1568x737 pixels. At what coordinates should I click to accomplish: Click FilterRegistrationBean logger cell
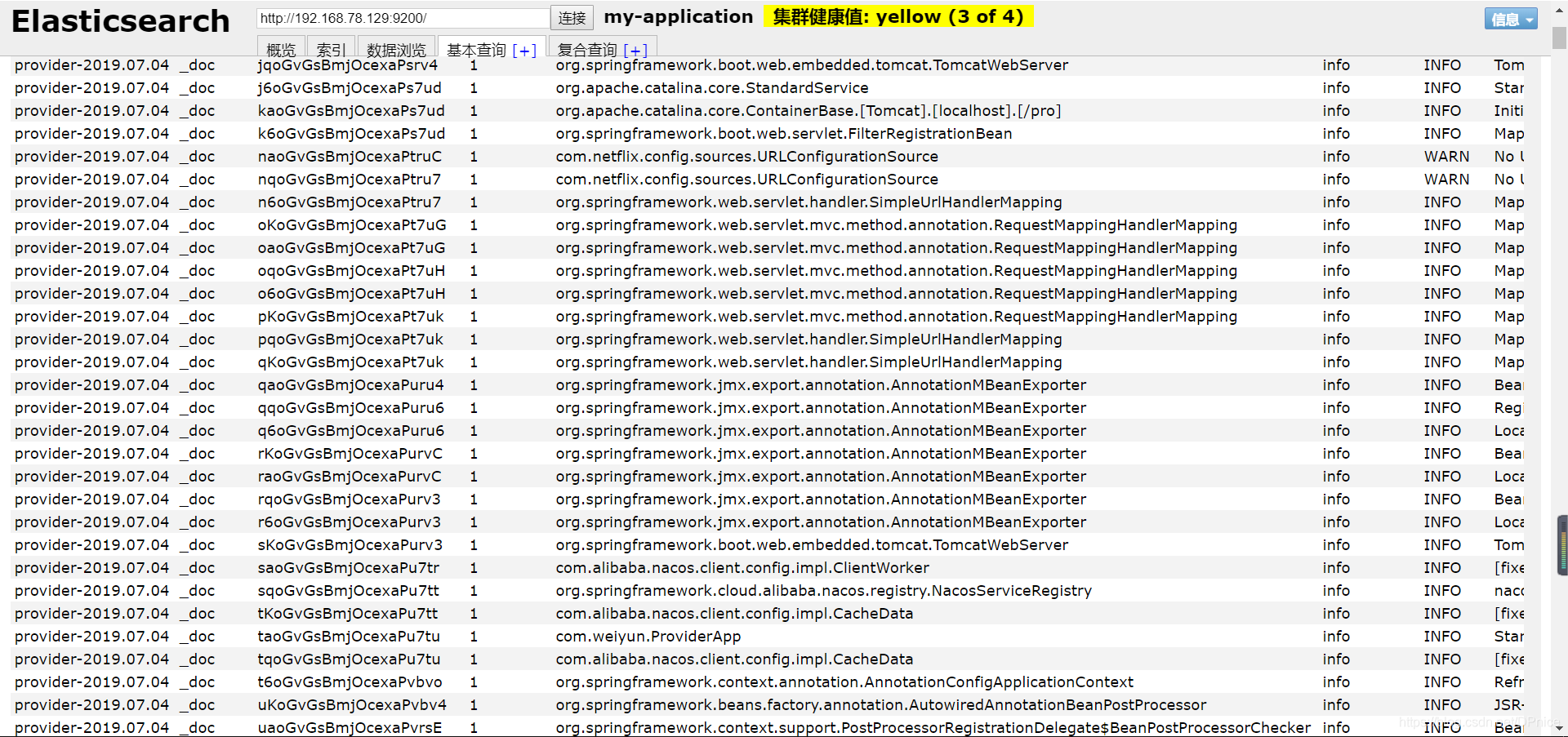click(784, 134)
